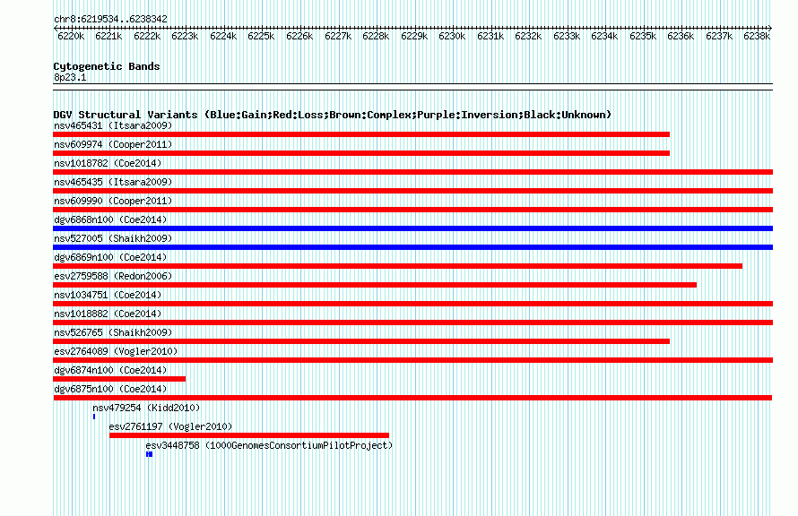
Task: Click the nsv465431 (Itsara2009) variant label
Action: click(113, 125)
